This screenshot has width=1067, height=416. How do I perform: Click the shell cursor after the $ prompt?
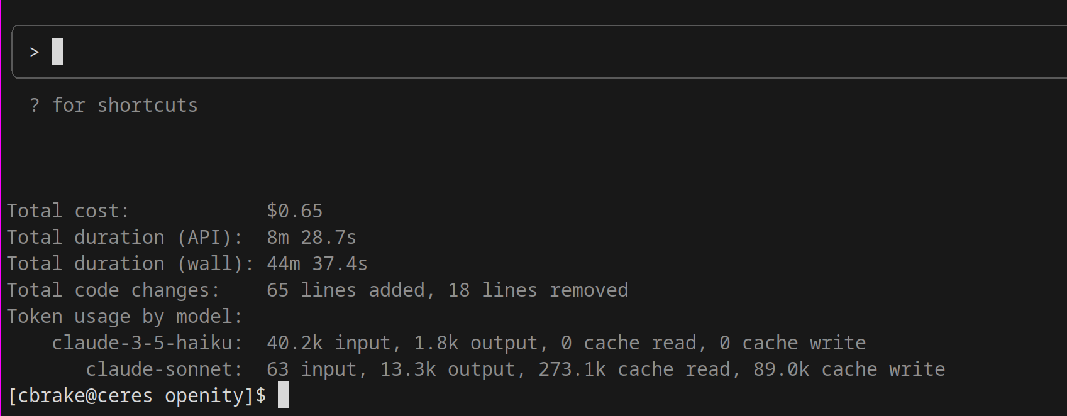[284, 395]
